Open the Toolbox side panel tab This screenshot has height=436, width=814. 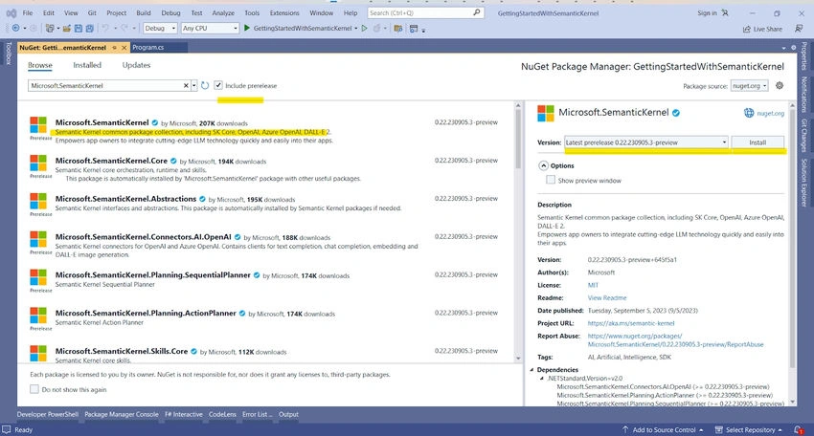pos(9,54)
